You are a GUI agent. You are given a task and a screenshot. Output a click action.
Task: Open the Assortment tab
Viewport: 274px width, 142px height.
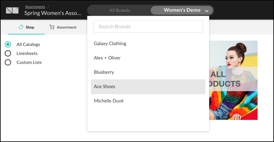(x=63, y=27)
